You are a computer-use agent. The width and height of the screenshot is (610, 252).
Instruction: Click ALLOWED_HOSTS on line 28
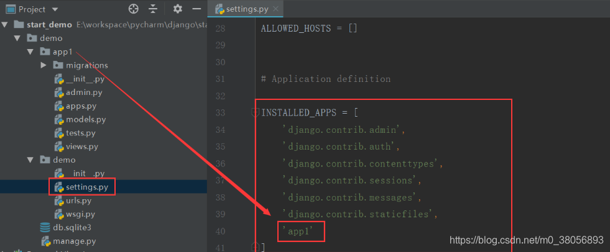295,29
